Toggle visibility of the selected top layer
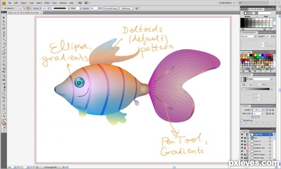Viewport: 281px width, 169px height. 242,134
